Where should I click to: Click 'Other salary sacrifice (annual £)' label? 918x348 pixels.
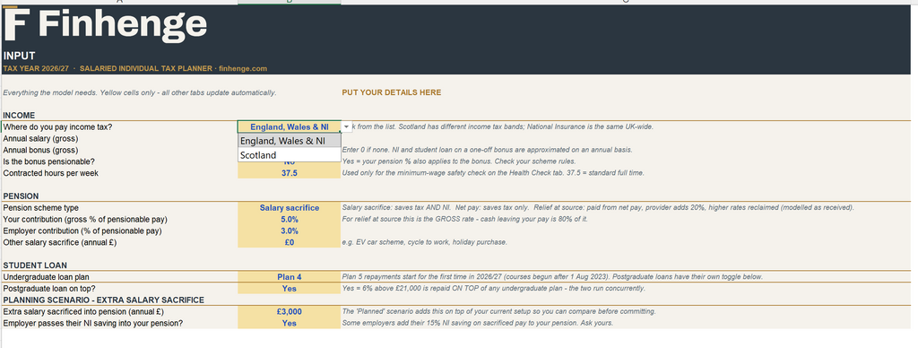click(x=60, y=242)
